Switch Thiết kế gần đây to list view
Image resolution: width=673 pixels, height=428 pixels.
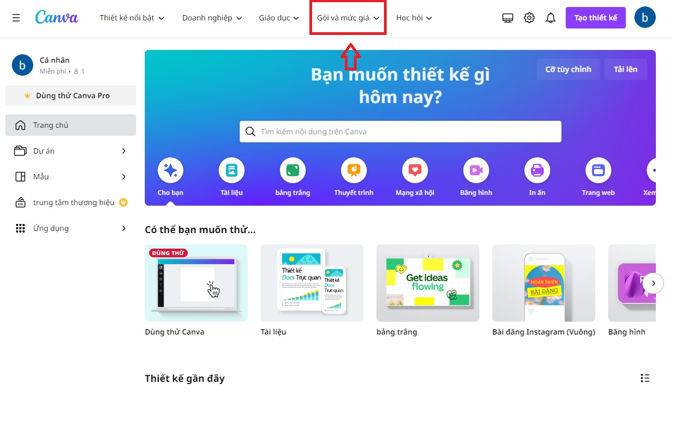[645, 378]
